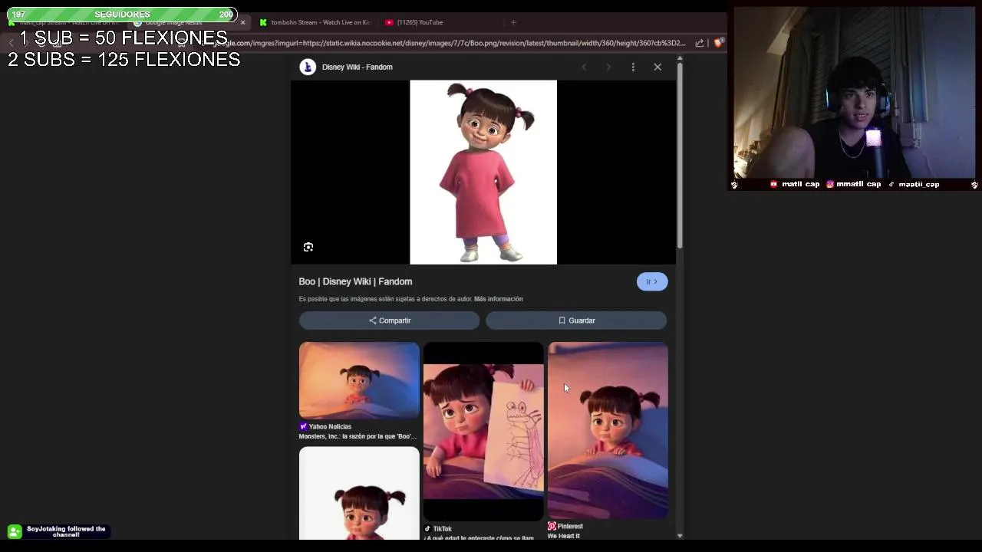
Task: Close the image preview panel
Action: click(657, 67)
